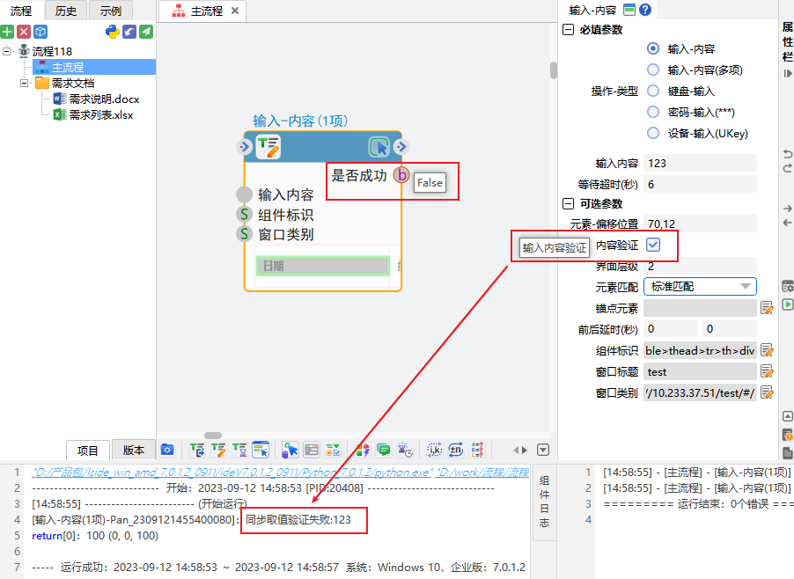Click the edit icon beside 窗口标题 field
The image size is (794, 579).
(766, 371)
